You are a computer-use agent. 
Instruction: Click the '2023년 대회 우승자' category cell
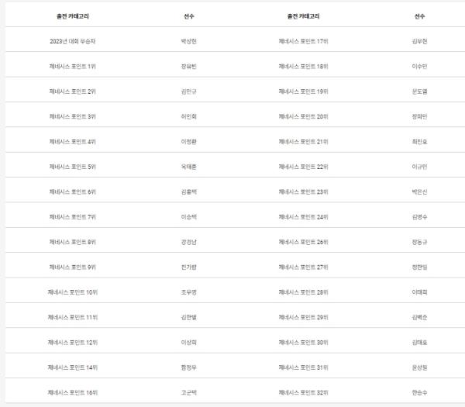click(x=71, y=41)
